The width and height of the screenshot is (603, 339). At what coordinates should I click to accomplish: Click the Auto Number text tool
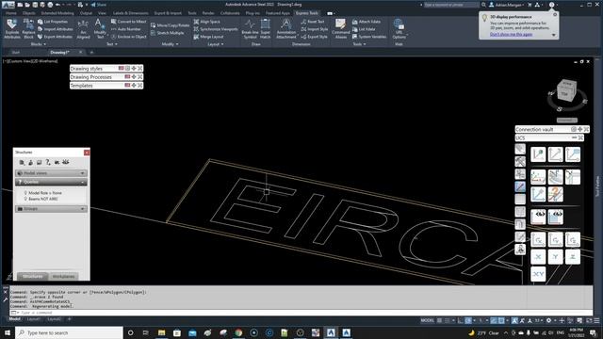(125, 29)
